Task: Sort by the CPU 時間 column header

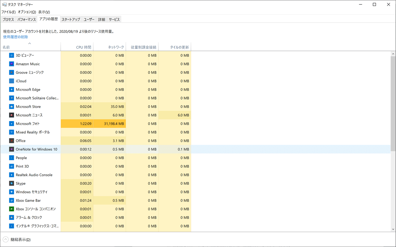Action: point(77,46)
